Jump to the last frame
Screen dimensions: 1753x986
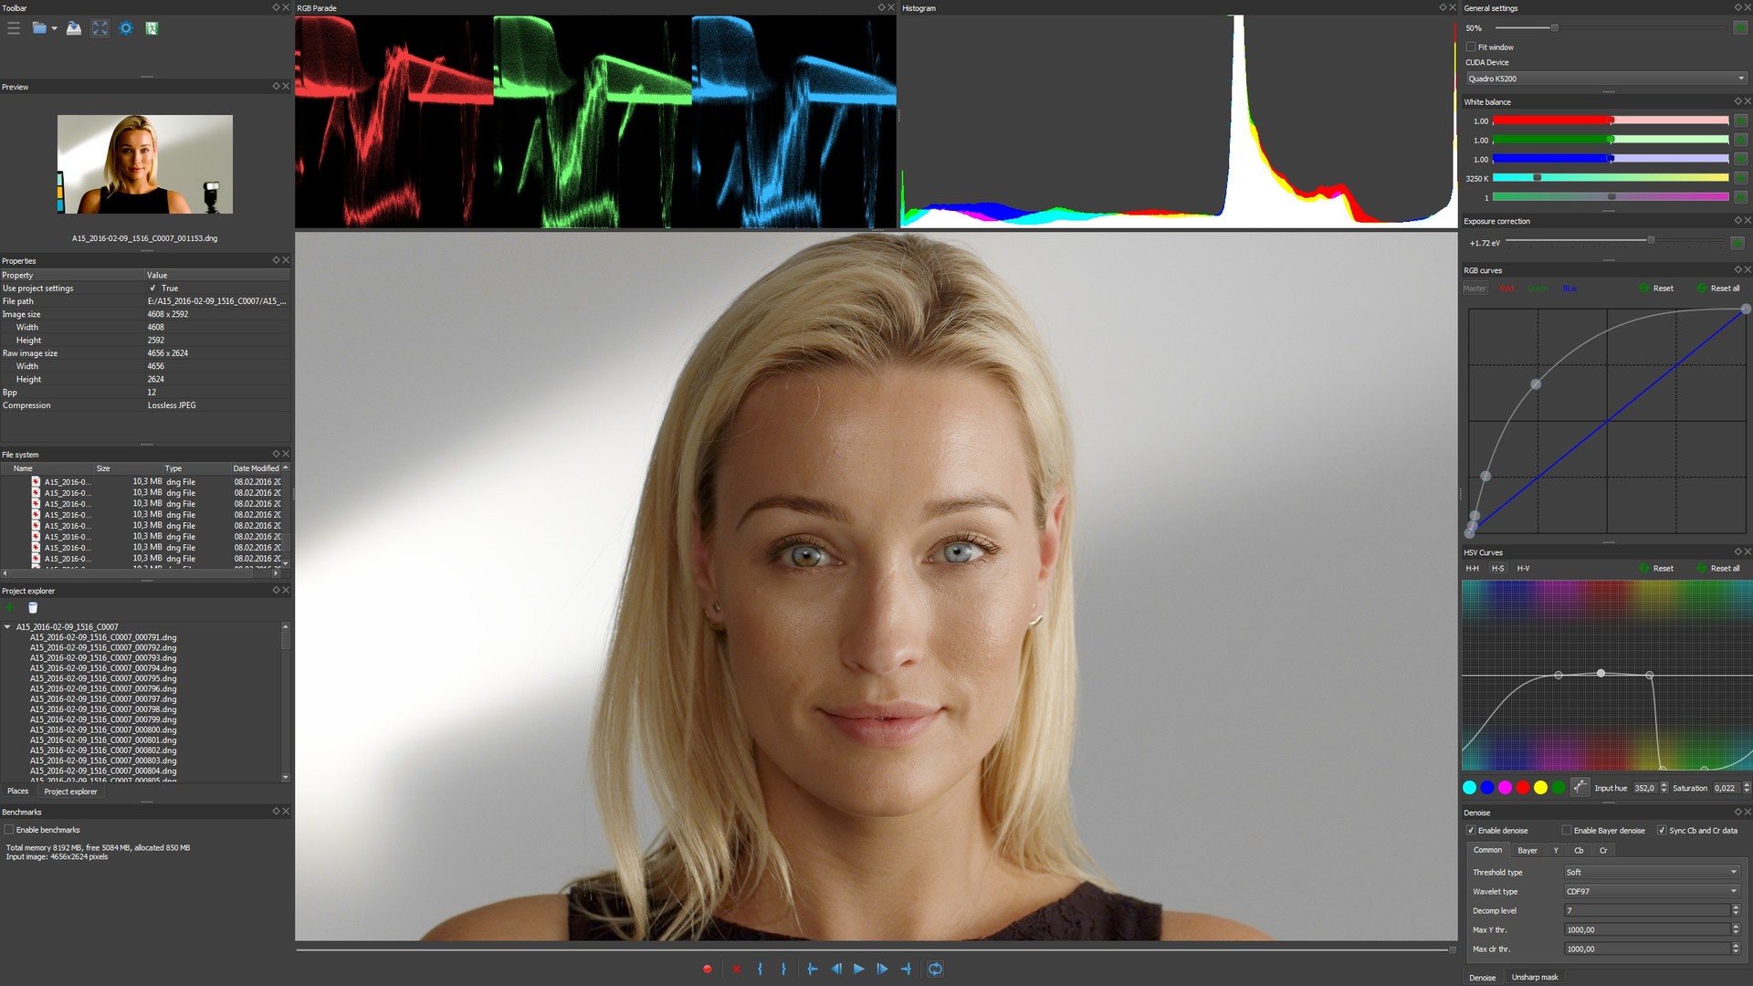[x=906, y=969]
